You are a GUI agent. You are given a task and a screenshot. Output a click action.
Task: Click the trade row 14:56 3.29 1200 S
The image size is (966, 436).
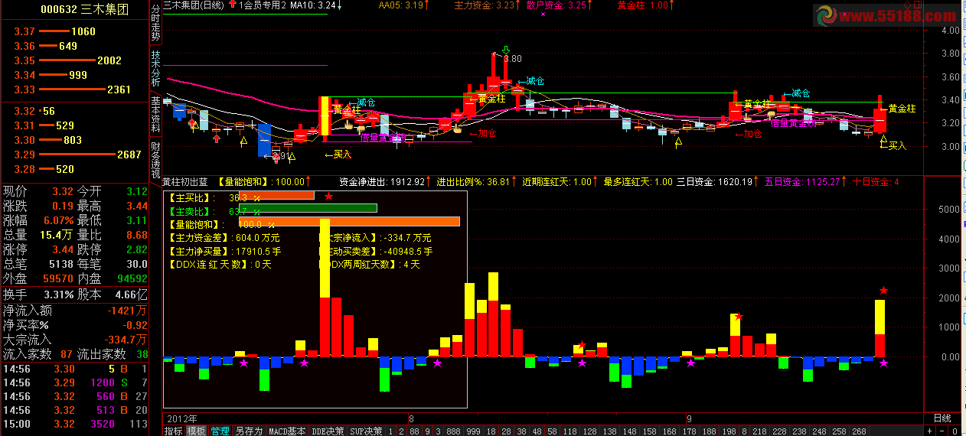73,382
